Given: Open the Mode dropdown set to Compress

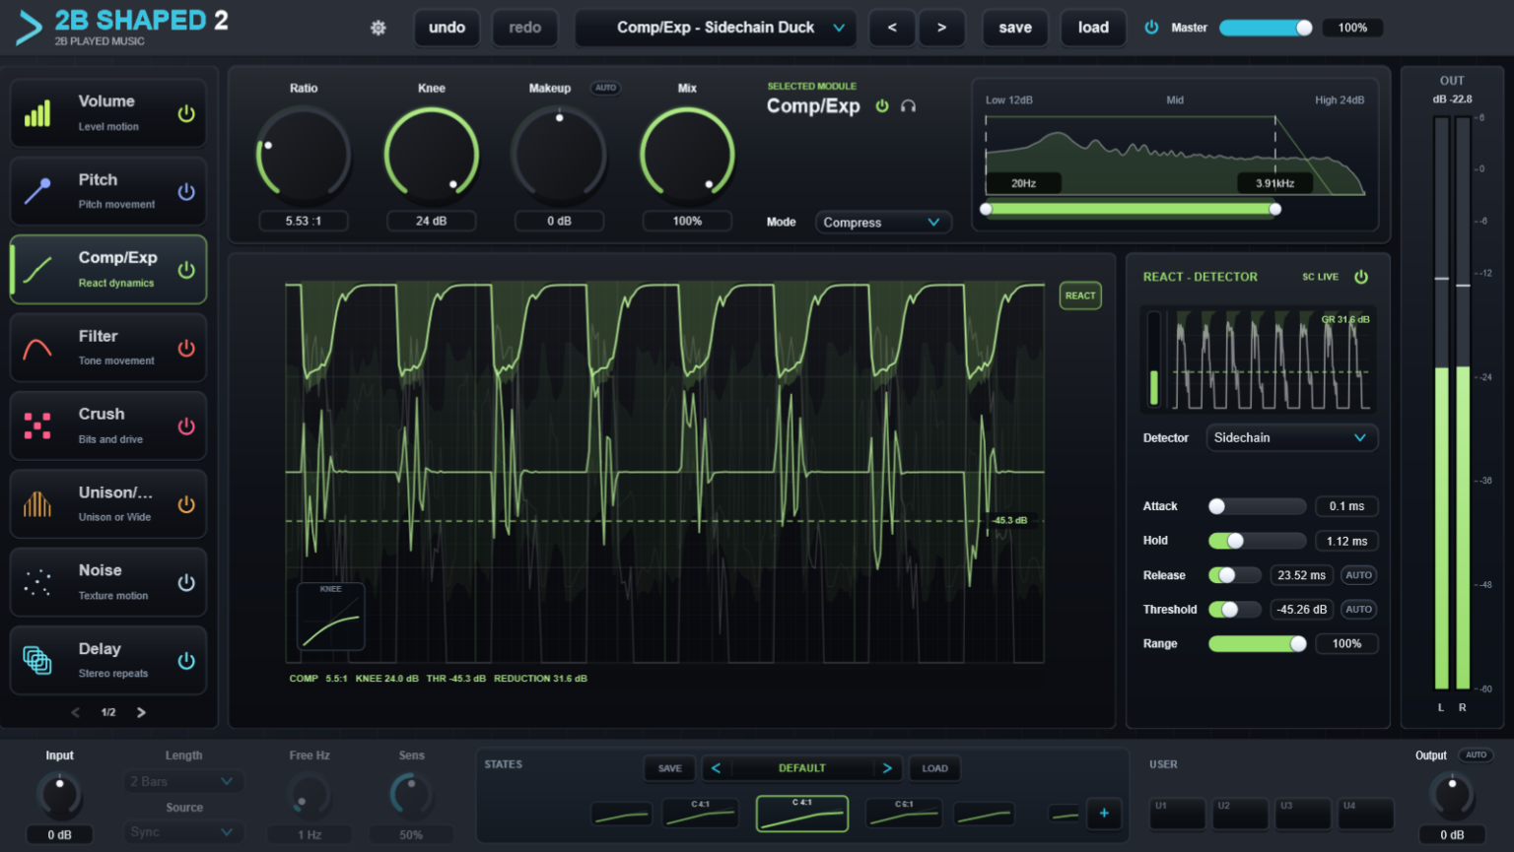Looking at the screenshot, I should (x=883, y=223).
